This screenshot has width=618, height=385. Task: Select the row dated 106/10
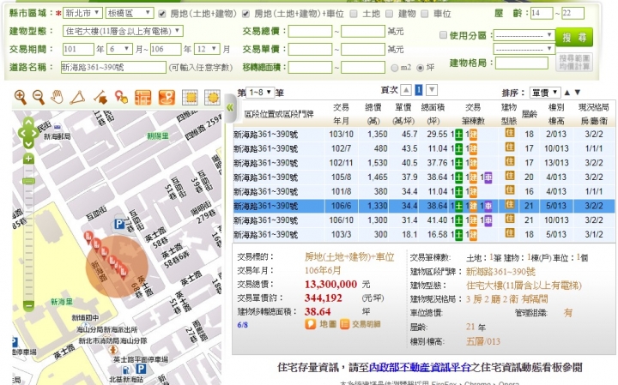click(x=424, y=220)
